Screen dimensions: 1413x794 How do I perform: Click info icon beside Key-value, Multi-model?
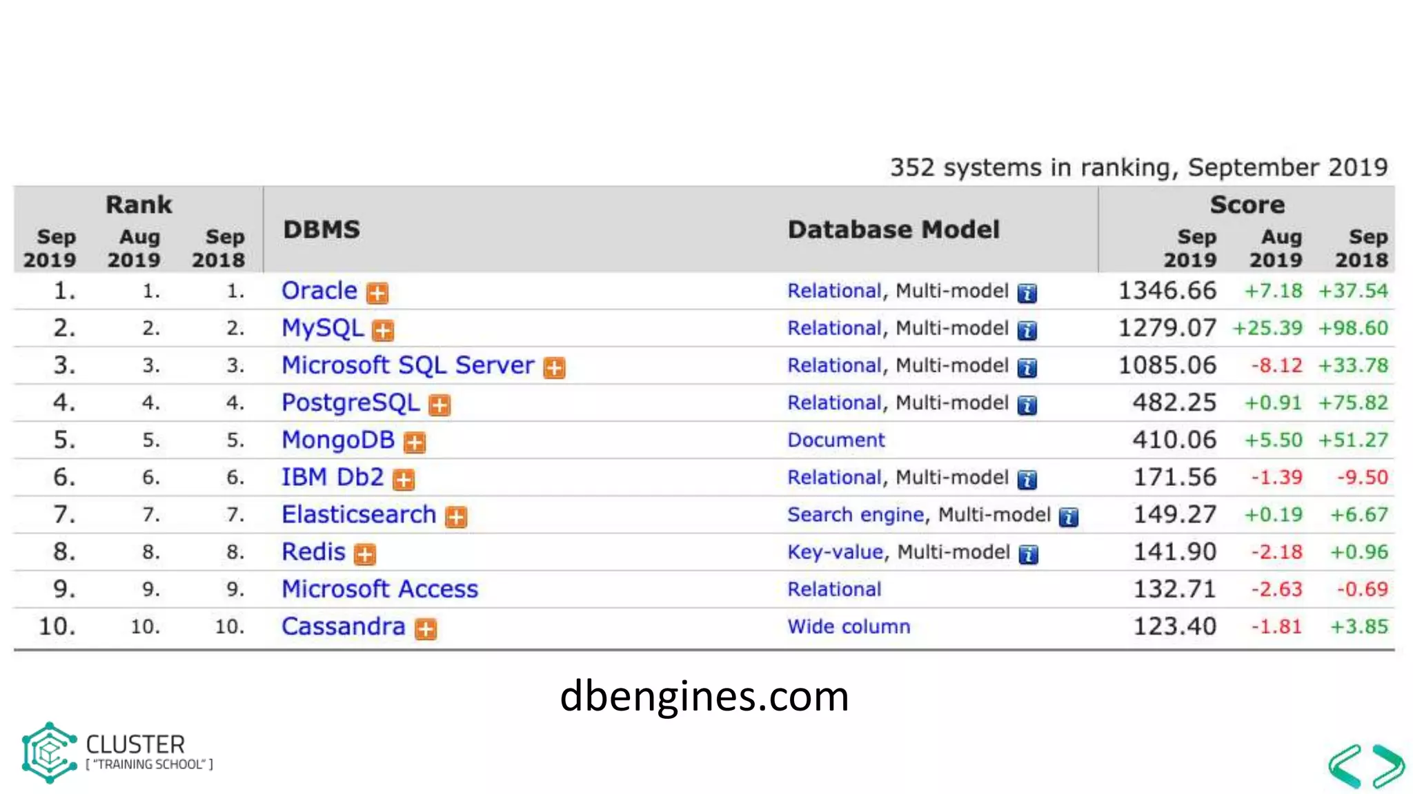(1029, 554)
